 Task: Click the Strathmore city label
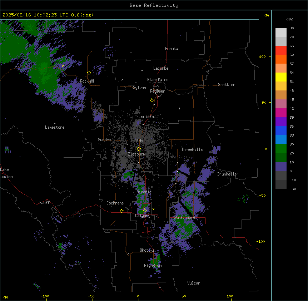click(x=184, y=217)
